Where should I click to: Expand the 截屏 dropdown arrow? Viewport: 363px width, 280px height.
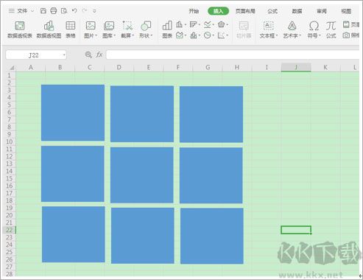click(x=133, y=36)
